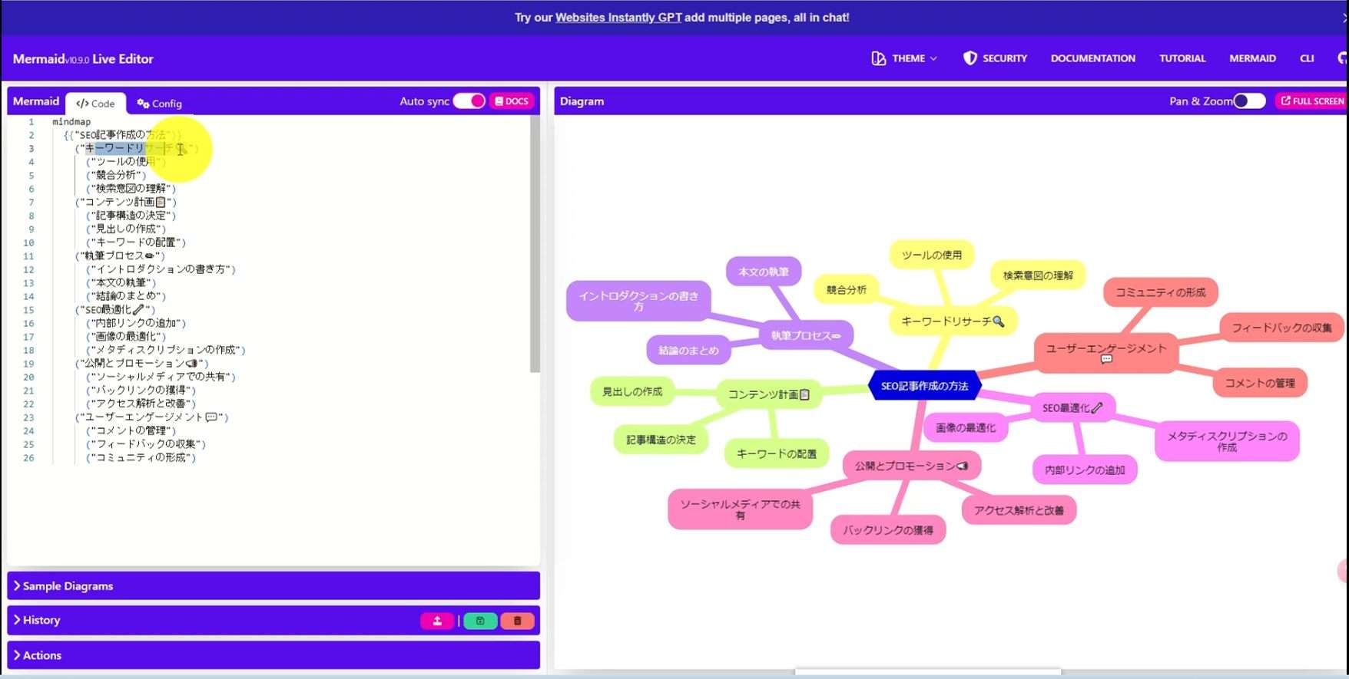The height and width of the screenshot is (679, 1349).
Task: Click the 内部リンクの追加 diagram node
Action: (x=1085, y=470)
